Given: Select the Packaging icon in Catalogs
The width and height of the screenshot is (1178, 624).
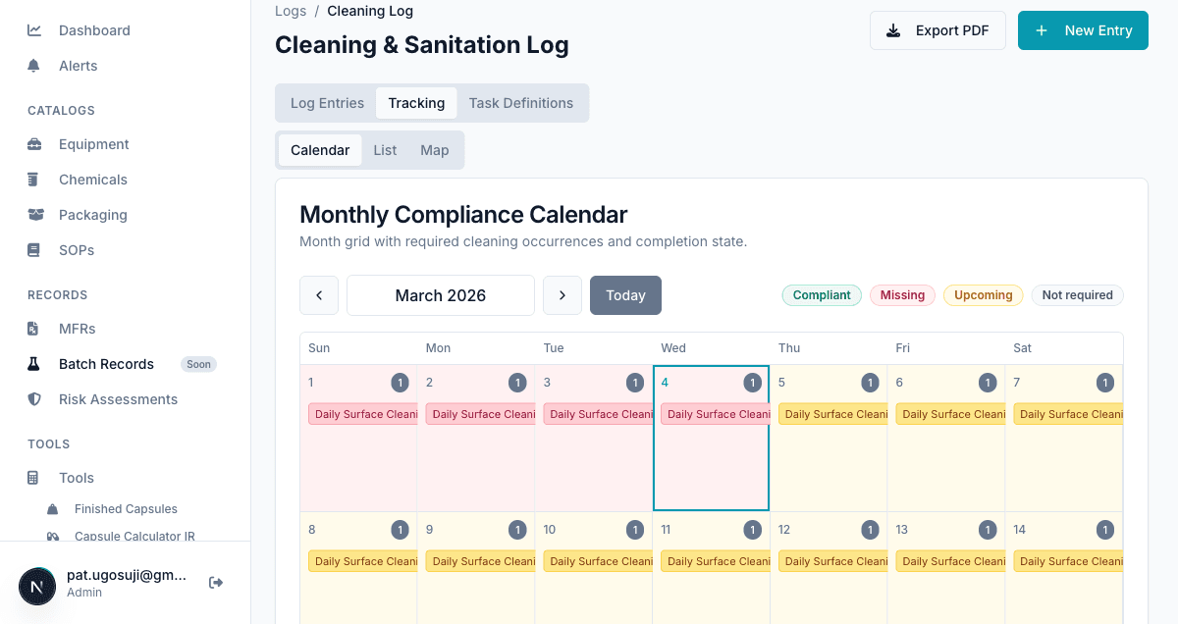Looking at the screenshot, I should pyautogui.click(x=35, y=215).
